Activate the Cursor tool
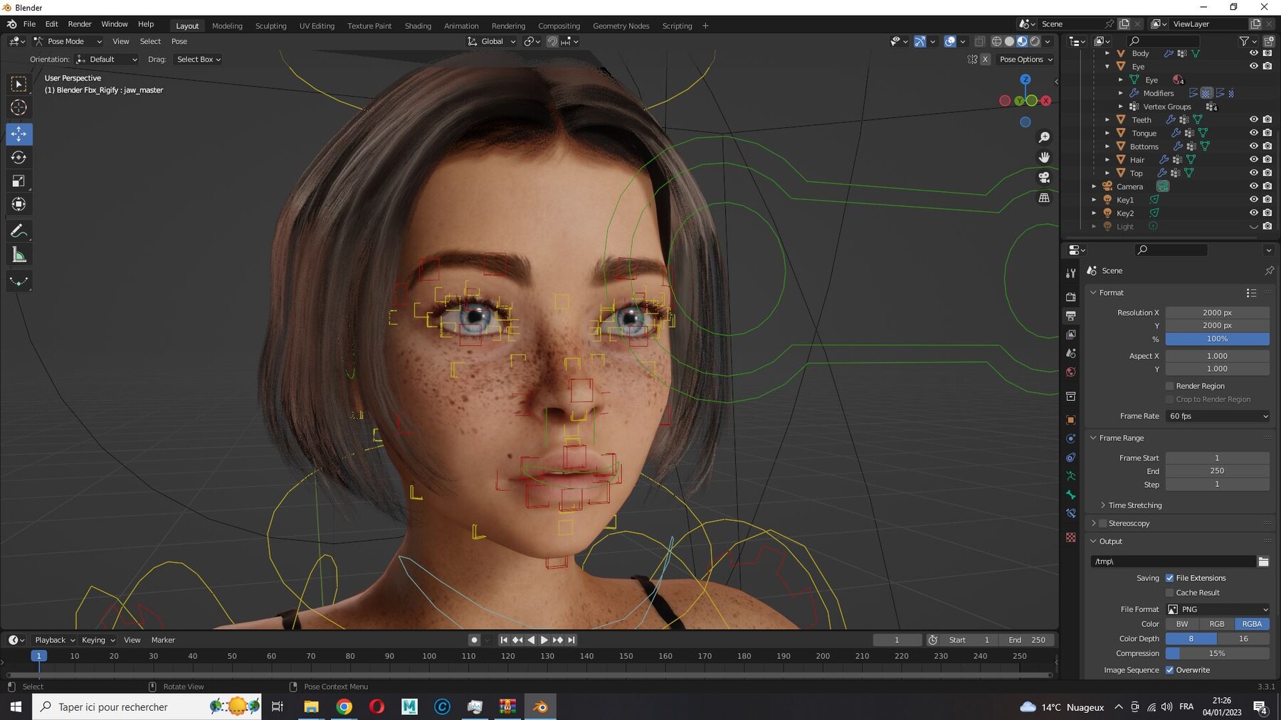This screenshot has width=1281, height=720. coord(19,107)
